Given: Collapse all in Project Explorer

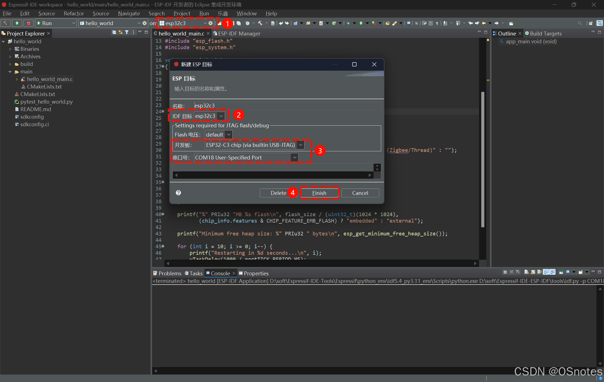Looking at the screenshot, I should coord(114,32).
